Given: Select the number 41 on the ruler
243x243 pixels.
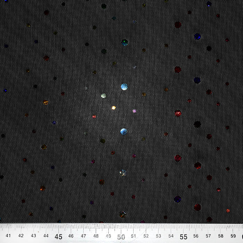Looking at the screenshot, I should [x=9, y=236].
